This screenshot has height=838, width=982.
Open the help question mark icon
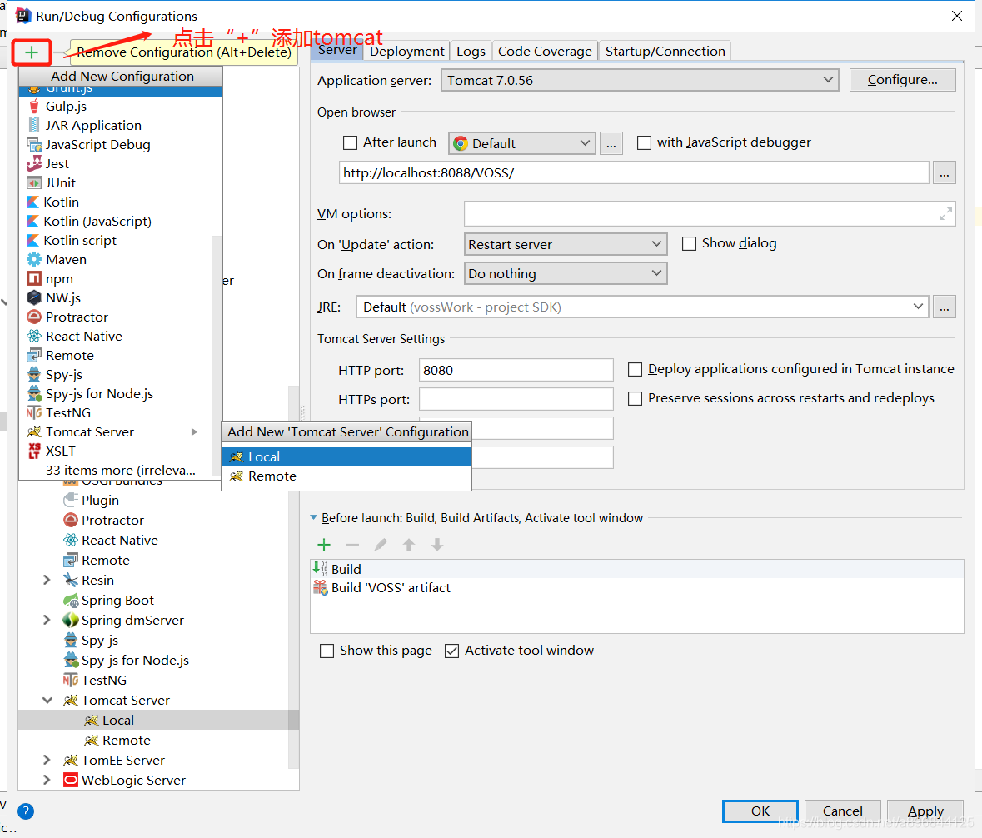click(x=26, y=811)
